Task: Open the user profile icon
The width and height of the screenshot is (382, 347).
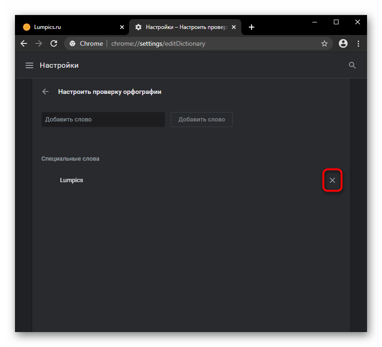Action: 343,43
